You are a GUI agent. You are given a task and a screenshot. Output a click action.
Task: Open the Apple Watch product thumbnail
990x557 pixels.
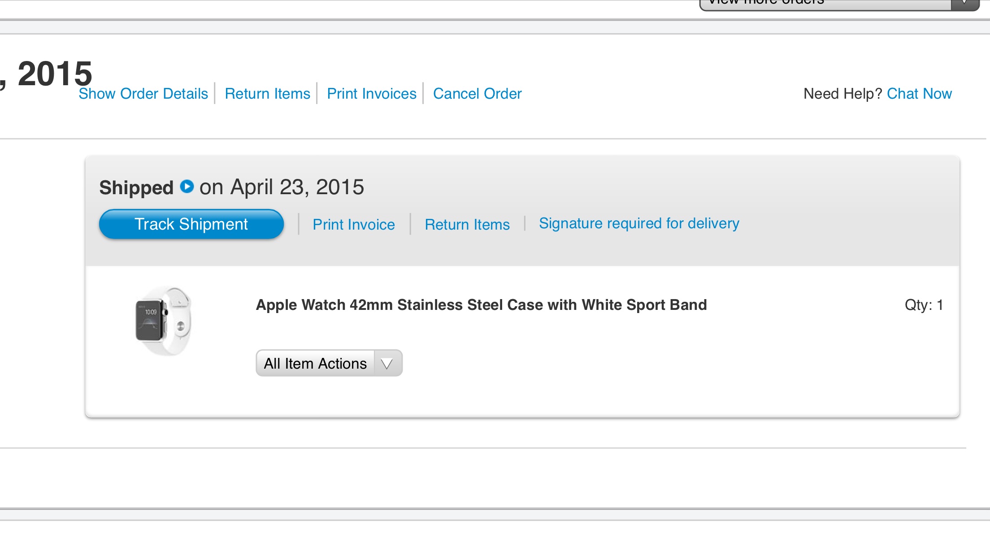[164, 321]
